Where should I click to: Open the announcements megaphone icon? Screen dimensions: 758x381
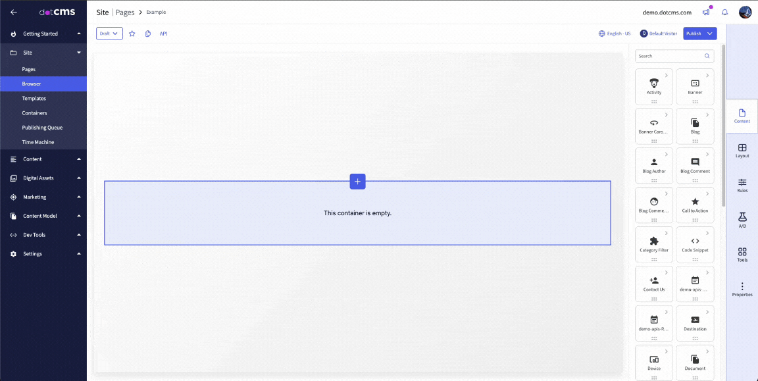[x=706, y=12]
